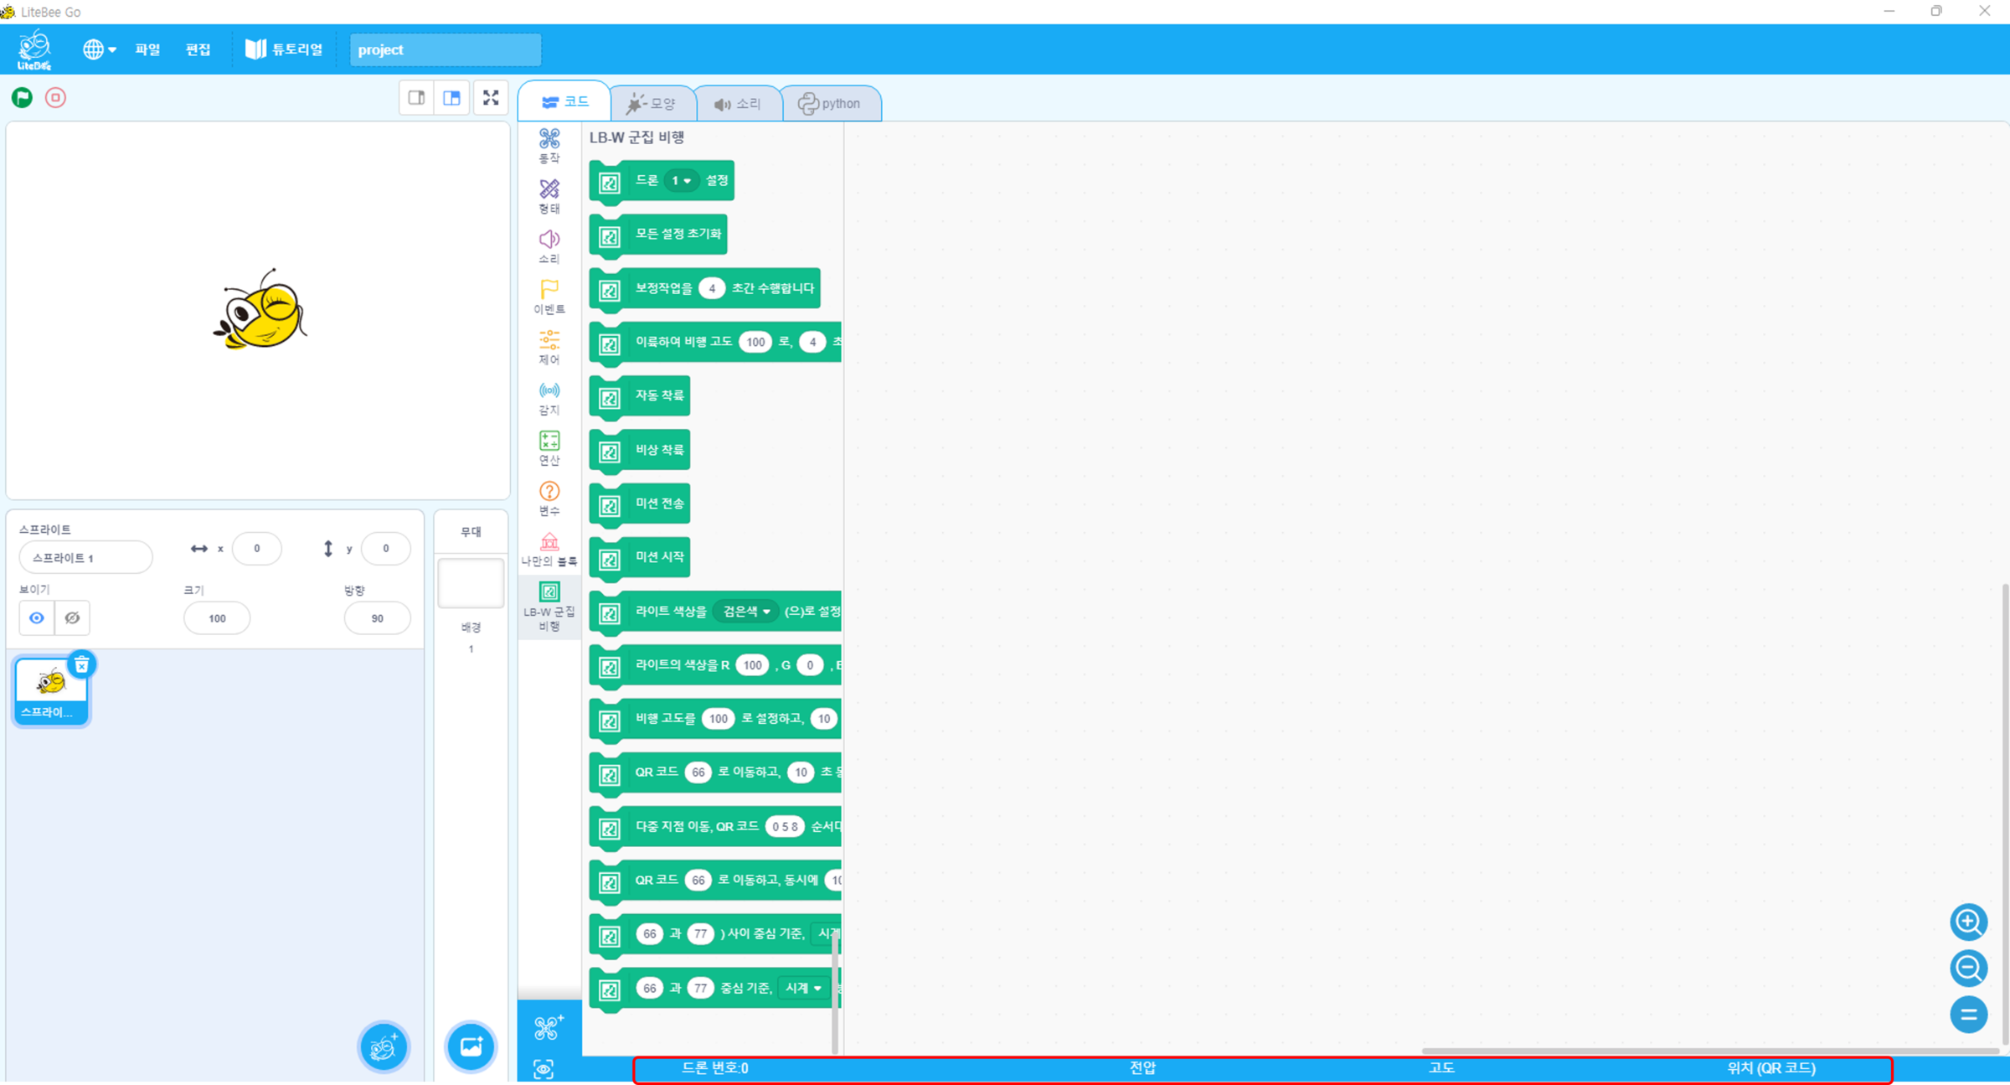Image resolution: width=2010 pixels, height=1085 pixels.
Task: Zoom in on the code workspace
Action: 1967,922
